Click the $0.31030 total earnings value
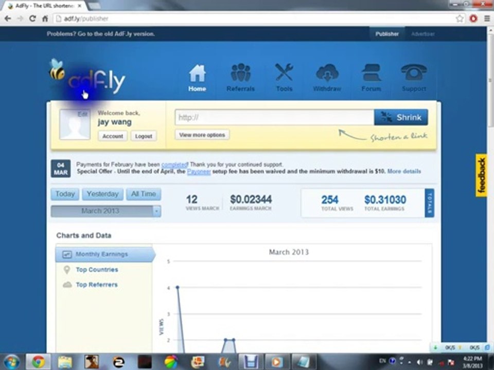This screenshot has width=494, height=370. [385, 199]
